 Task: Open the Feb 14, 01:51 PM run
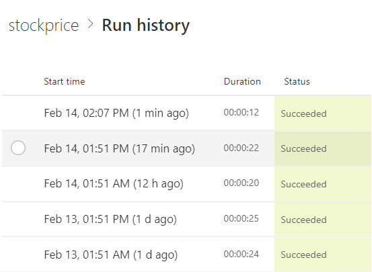(120, 149)
